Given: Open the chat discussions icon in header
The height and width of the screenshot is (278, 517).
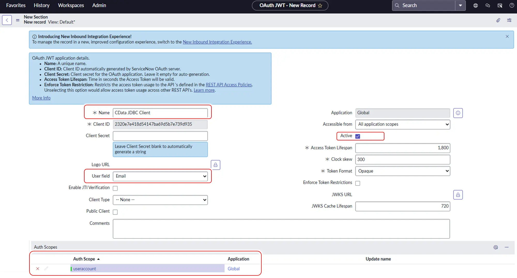Looking at the screenshot, I should (x=488, y=5).
